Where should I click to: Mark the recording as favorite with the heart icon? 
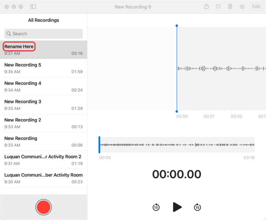218,7
